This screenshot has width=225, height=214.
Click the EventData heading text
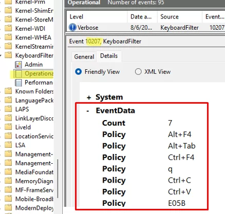[116, 110]
